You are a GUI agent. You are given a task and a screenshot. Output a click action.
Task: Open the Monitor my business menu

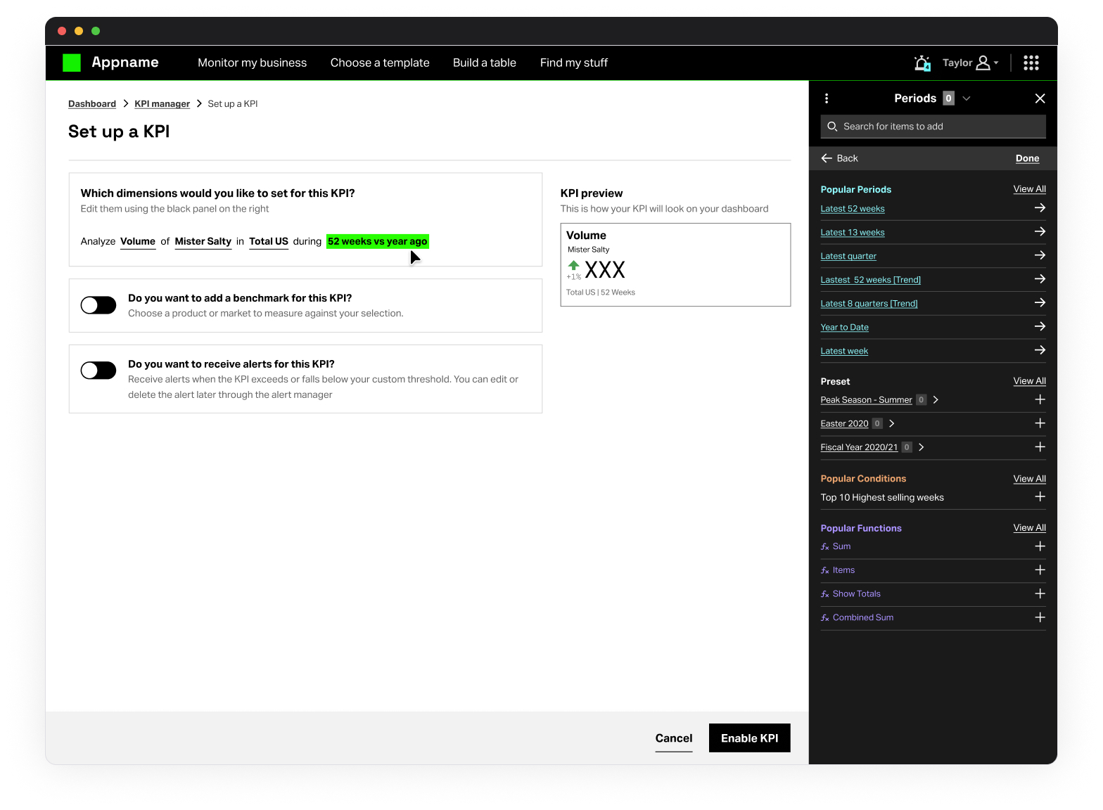[x=252, y=63]
